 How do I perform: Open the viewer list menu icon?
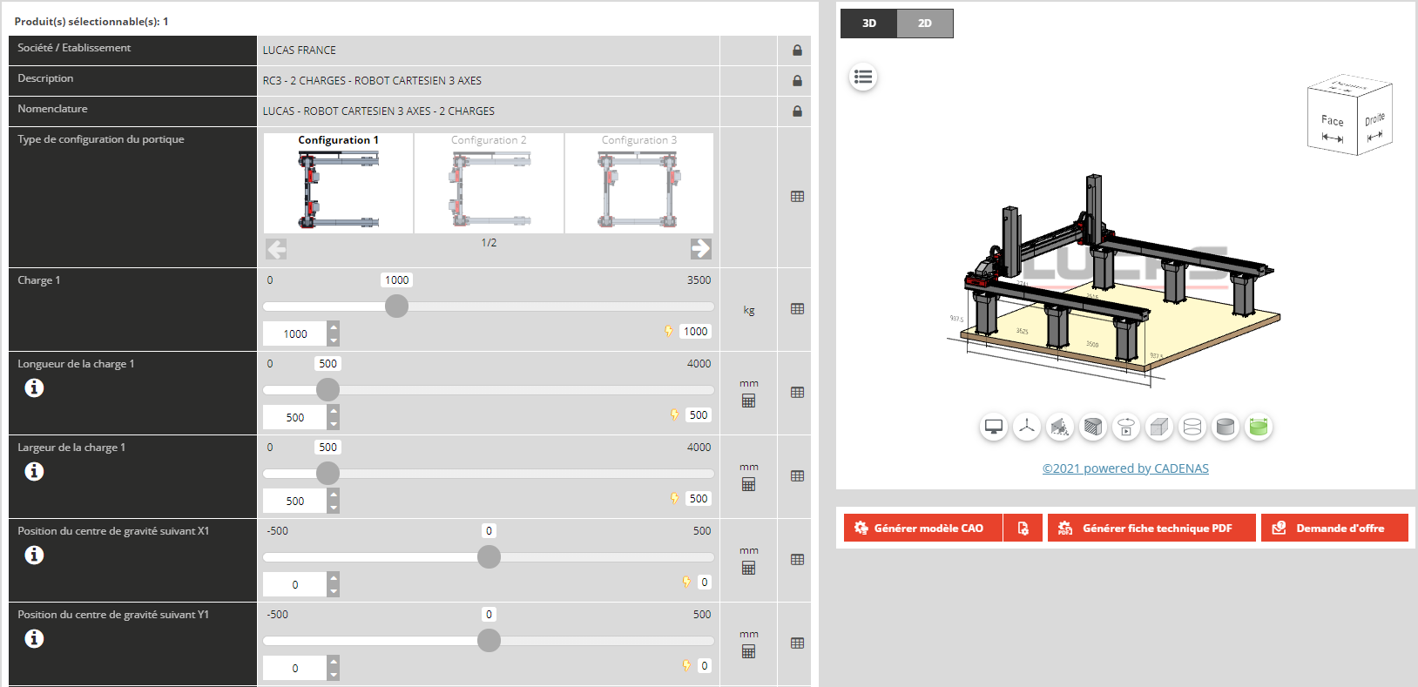[863, 77]
